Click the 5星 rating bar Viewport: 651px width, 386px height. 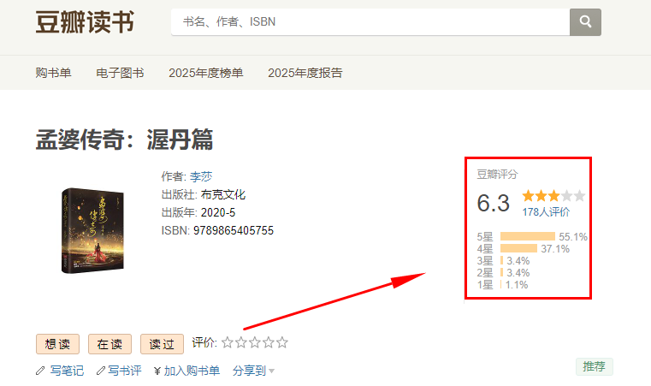[527, 236]
